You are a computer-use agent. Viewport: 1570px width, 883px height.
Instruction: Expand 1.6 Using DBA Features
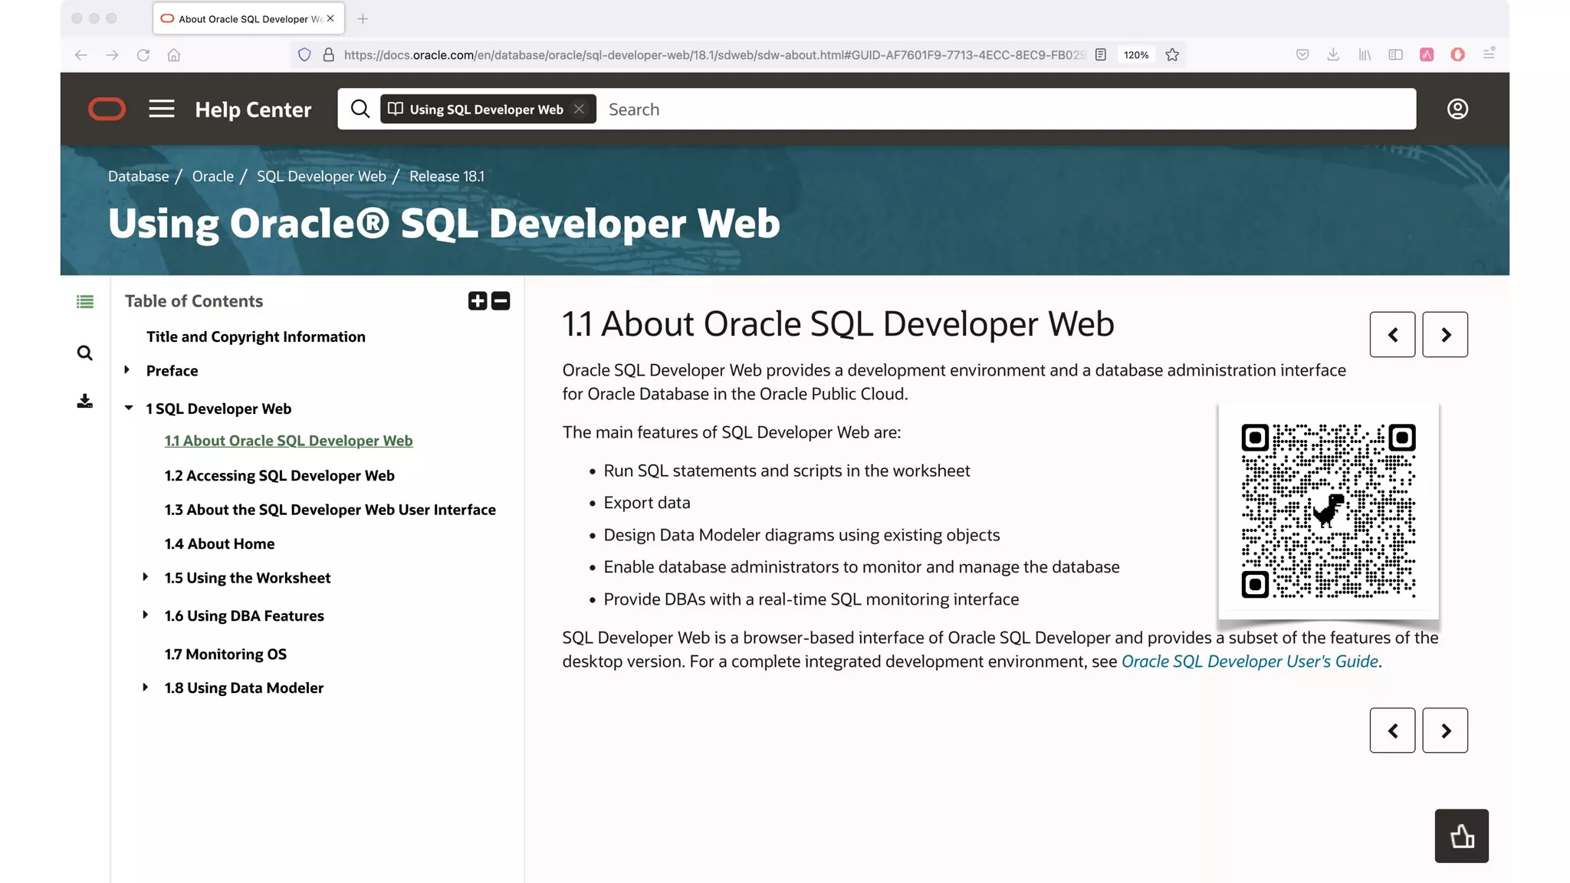point(146,615)
